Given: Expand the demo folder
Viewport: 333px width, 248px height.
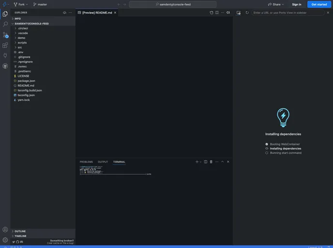Looking at the screenshot, I should click(43, 38).
